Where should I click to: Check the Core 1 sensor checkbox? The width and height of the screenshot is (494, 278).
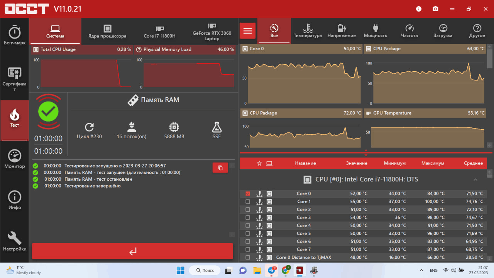coord(248,202)
